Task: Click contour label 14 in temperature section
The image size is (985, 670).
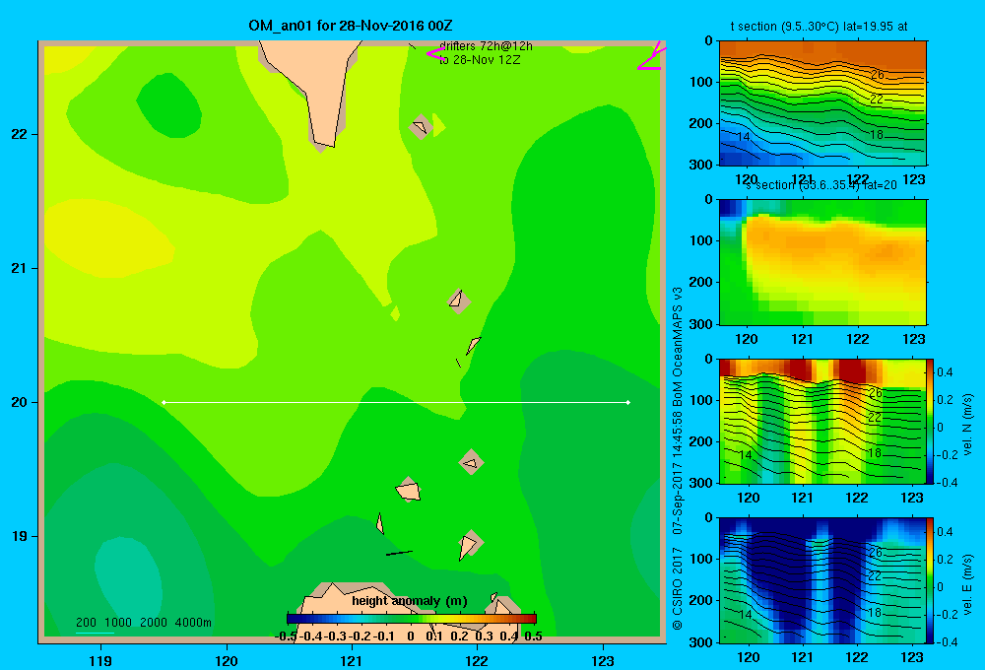Action: 743,136
